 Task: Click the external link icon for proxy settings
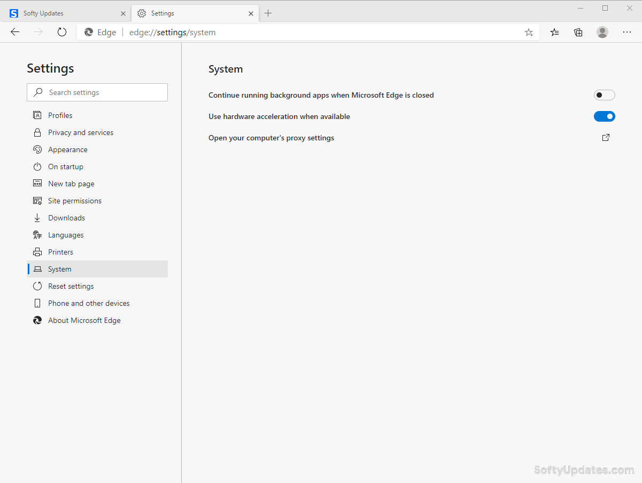606,138
